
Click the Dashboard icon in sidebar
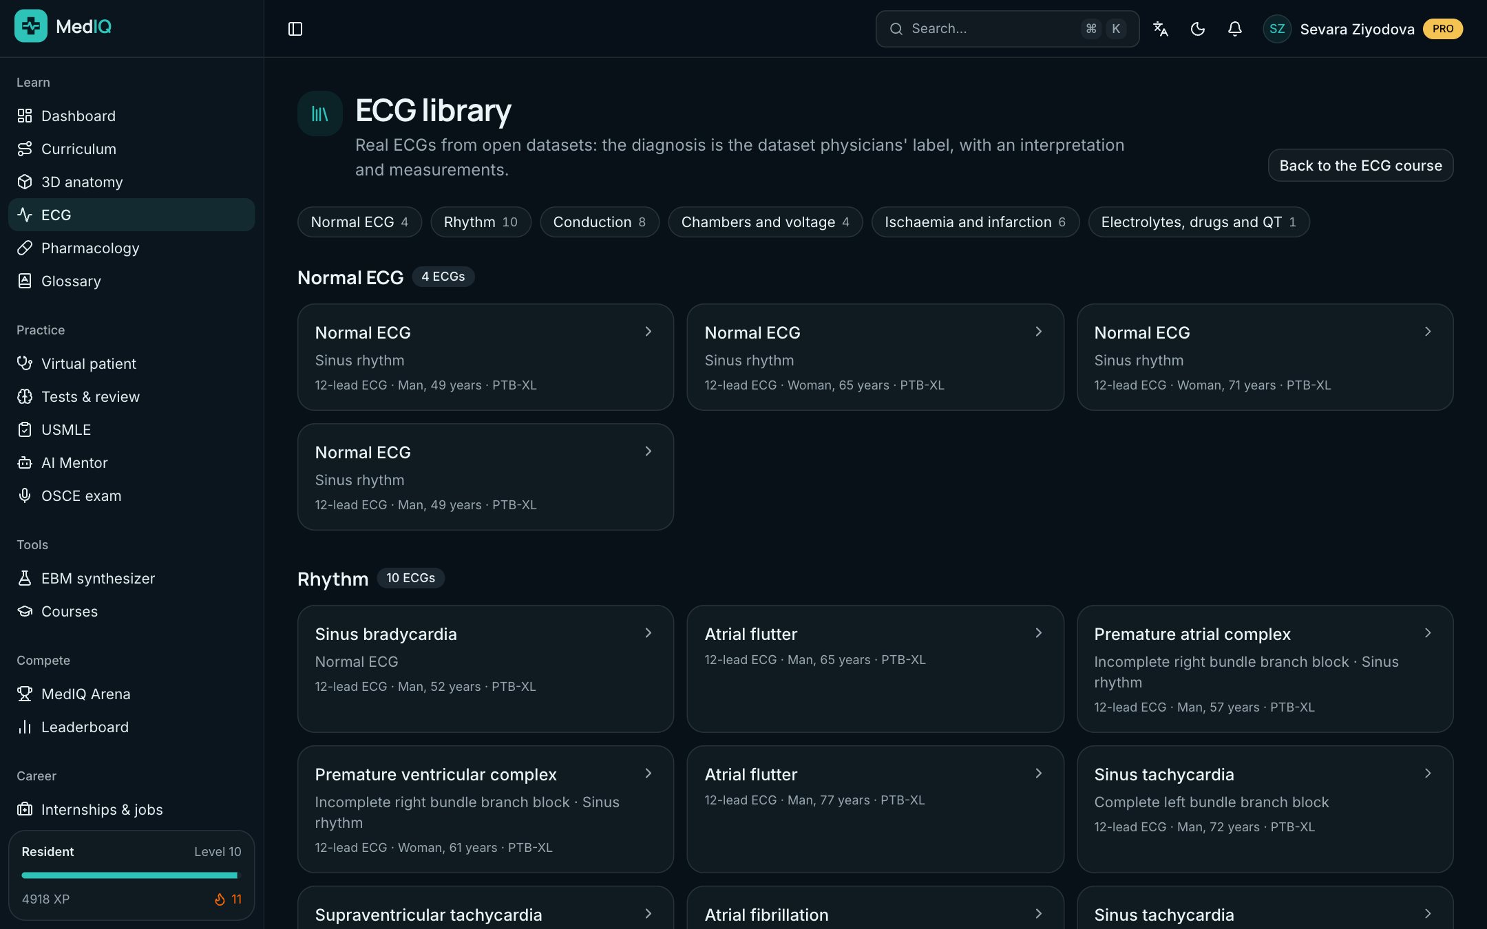coord(25,116)
